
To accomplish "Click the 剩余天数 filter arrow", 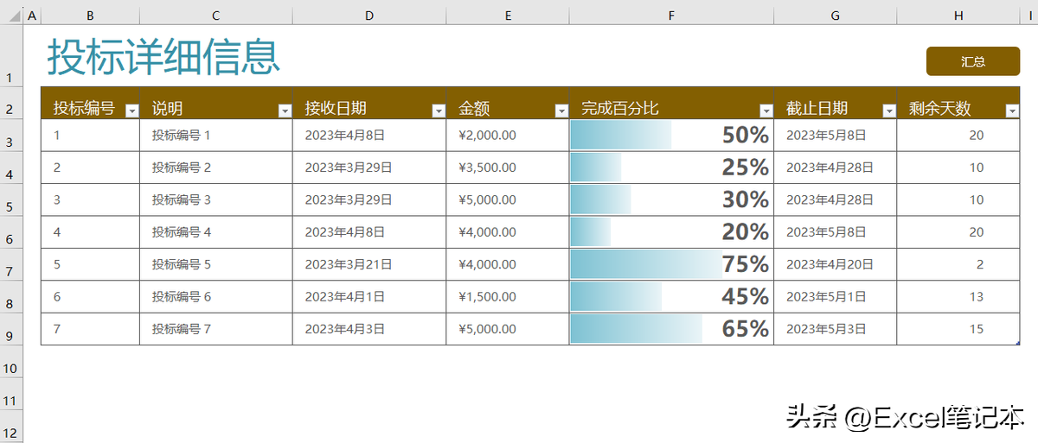I will click(x=1012, y=111).
